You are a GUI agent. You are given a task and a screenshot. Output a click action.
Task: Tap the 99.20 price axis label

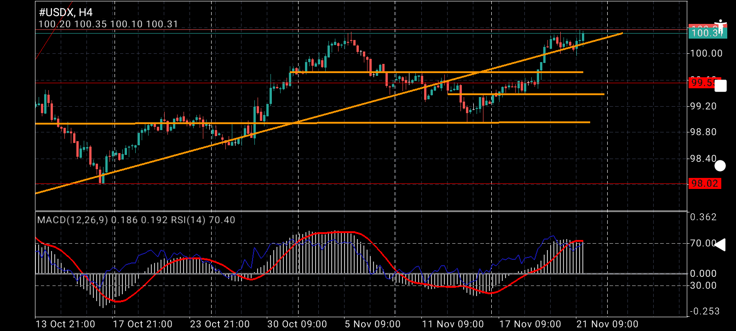(703, 106)
